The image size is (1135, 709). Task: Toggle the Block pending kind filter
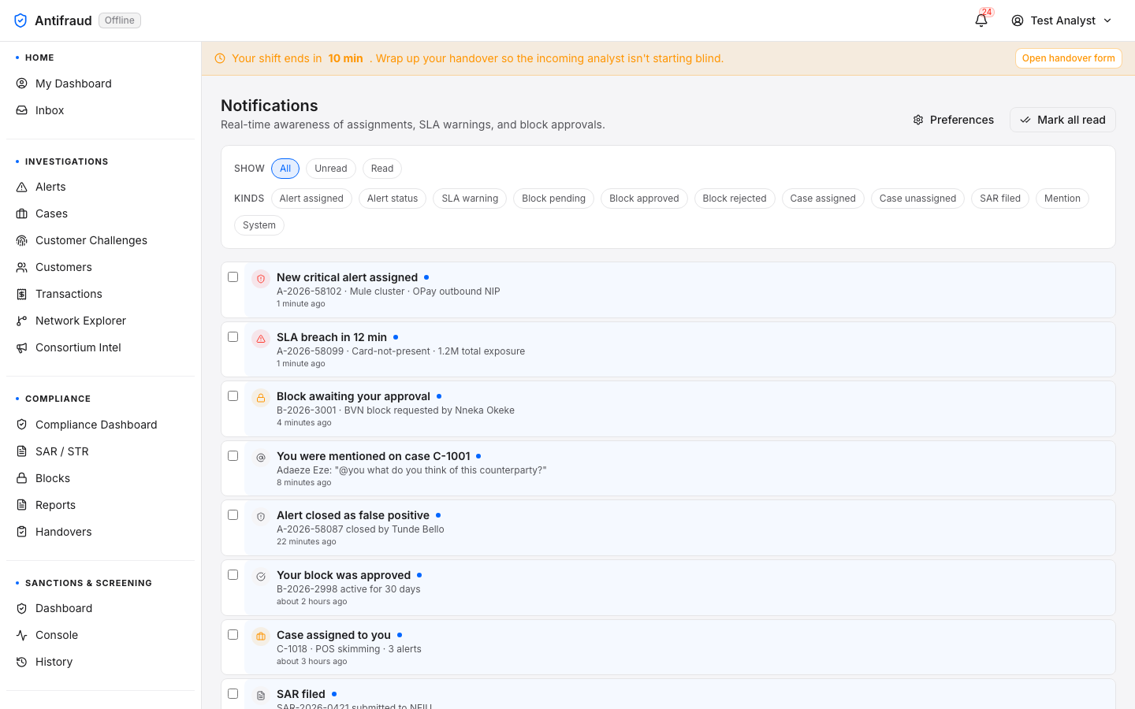pyautogui.click(x=553, y=199)
